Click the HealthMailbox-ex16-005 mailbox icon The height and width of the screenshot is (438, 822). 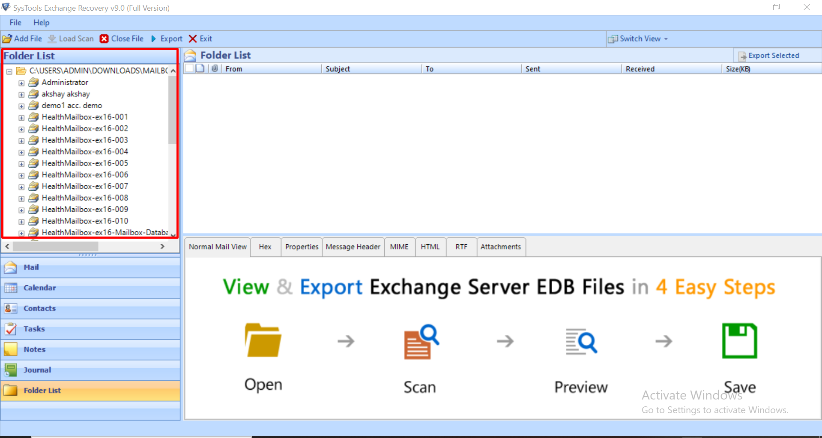pyautogui.click(x=33, y=163)
